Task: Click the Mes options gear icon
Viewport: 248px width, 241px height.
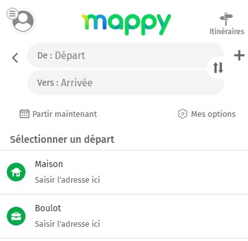Action: click(183, 114)
